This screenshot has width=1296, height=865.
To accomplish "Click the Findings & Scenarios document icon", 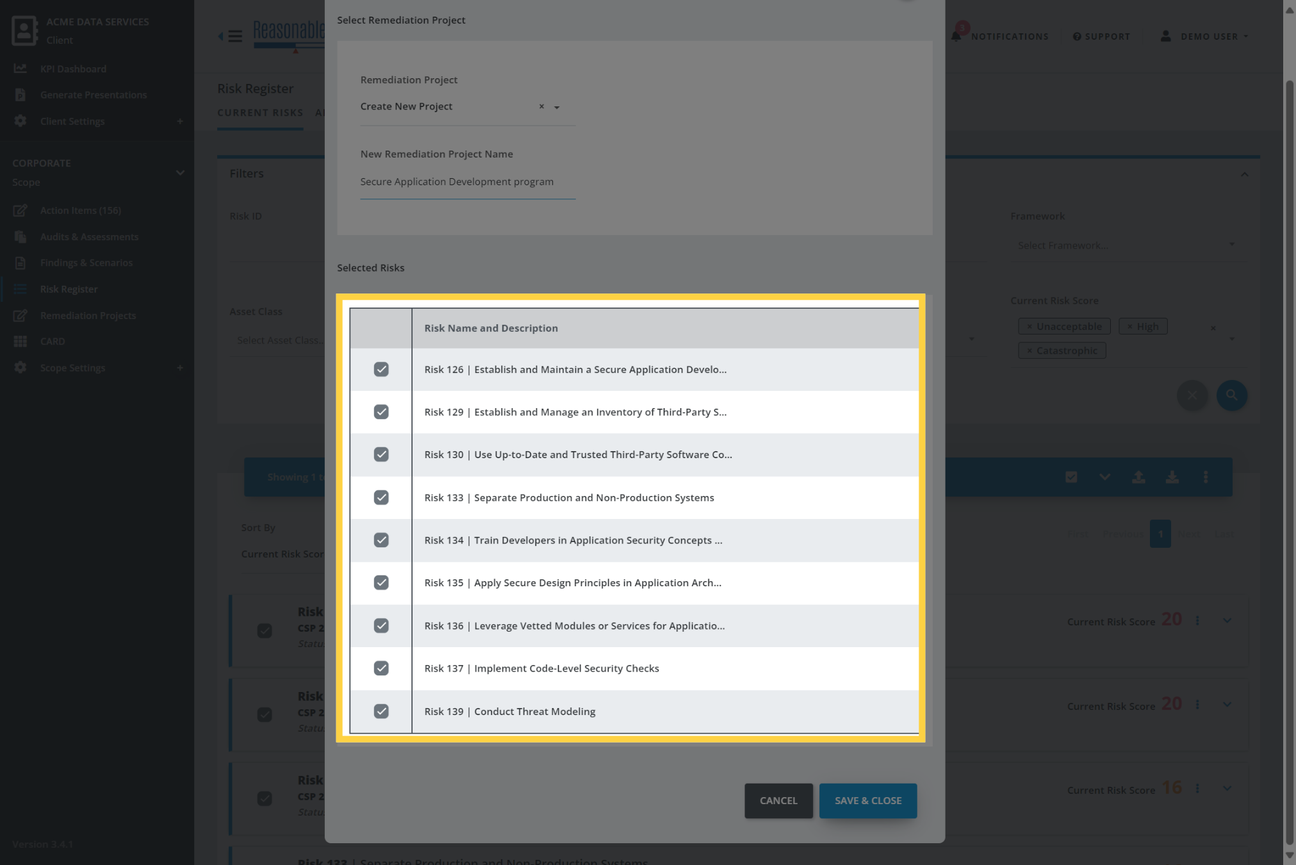I will coord(21,263).
